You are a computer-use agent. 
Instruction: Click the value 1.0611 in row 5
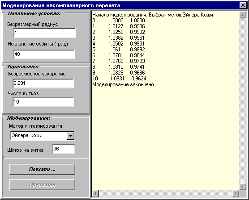[x=116, y=50]
